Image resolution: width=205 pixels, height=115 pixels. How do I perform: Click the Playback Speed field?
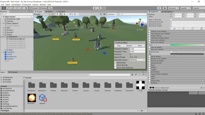137,49
